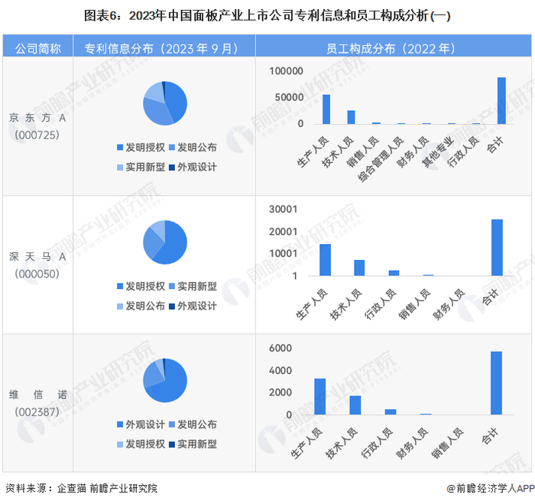
Task: Click the 合计 bar in 深天马A chart
Action: click(497, 248)
